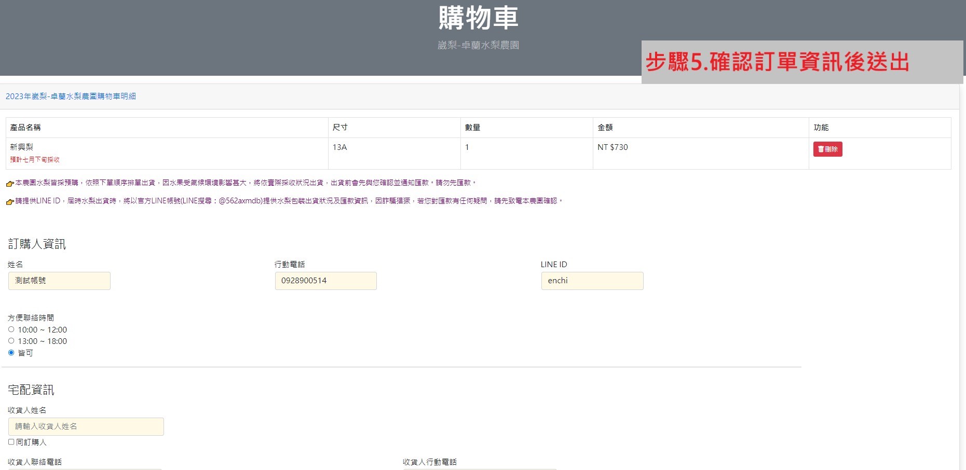The width and height of the screenshot is (966, 470).
Task: Focus the 收貨人姓名 input field
Action: [x=86, y=426]
